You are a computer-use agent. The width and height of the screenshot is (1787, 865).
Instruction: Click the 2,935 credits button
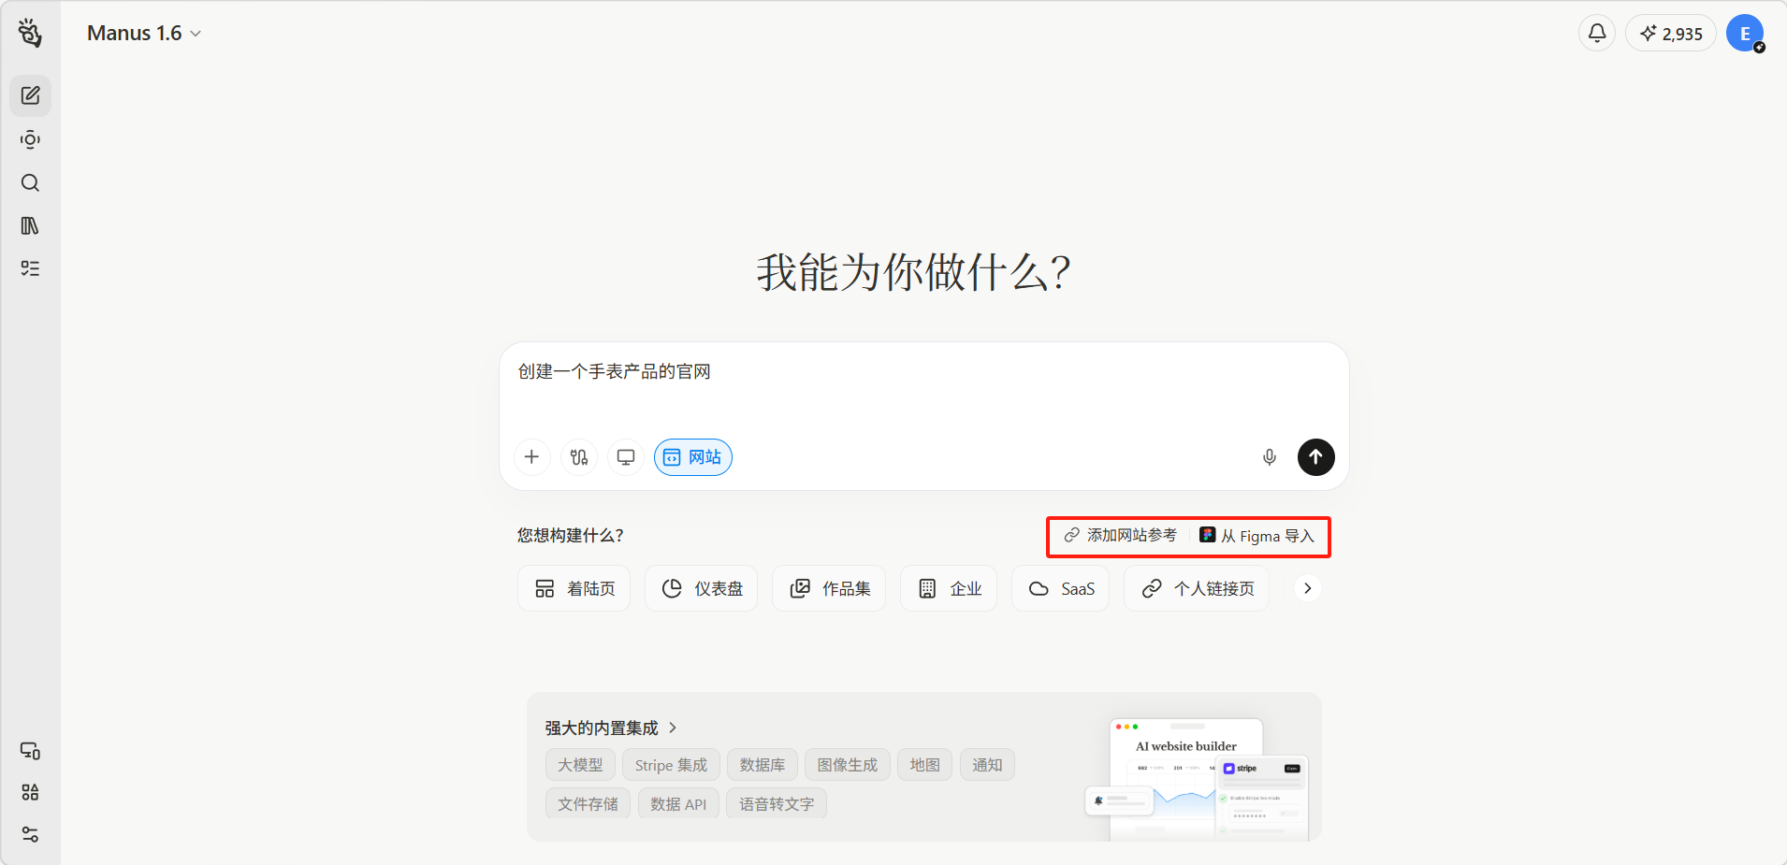click(1671, 34)
